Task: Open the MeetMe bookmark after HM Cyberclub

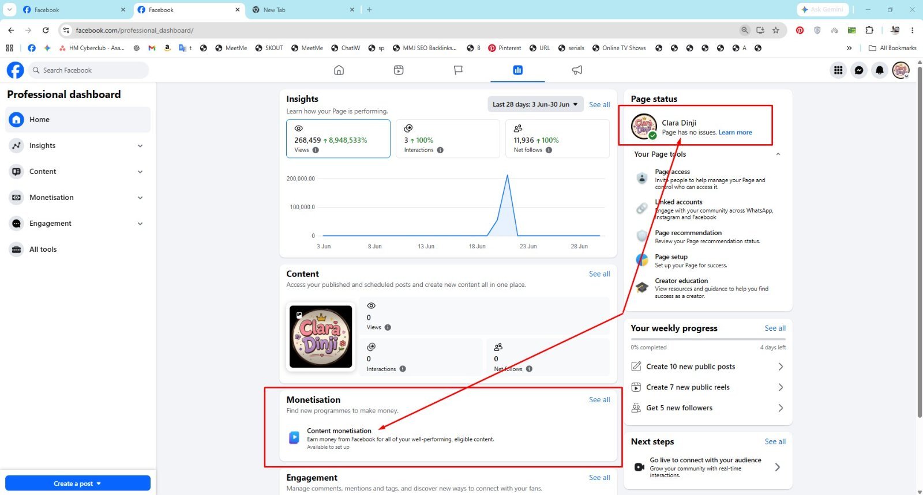Action: pyautogui.click(x=231, y=48)
